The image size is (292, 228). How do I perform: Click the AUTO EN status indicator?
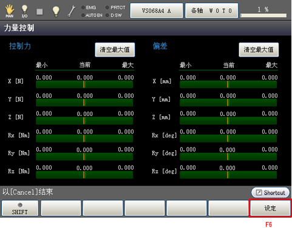click(92, 15)
